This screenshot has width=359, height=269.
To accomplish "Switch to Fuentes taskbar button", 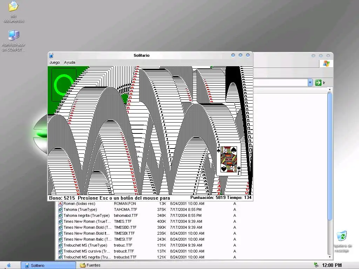I will (x=90, y=265).
